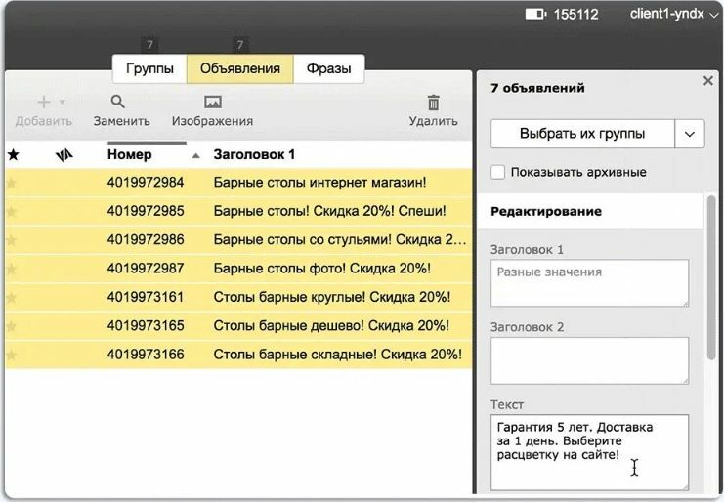Click the number 4019972984
Viewport: 724px width, 502px height.
coord(146,183)
